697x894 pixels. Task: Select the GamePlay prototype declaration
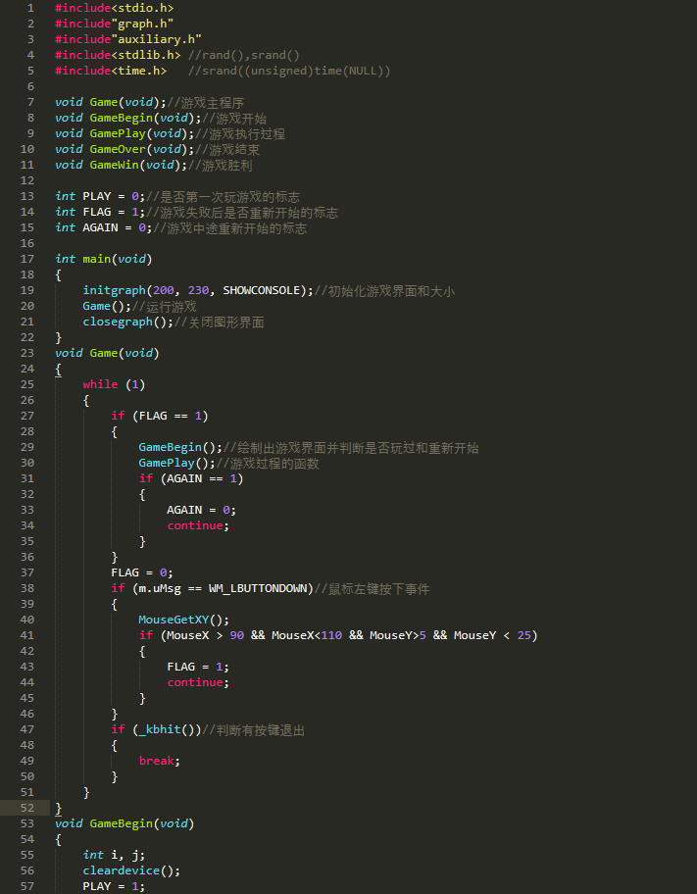click(124, 133)
